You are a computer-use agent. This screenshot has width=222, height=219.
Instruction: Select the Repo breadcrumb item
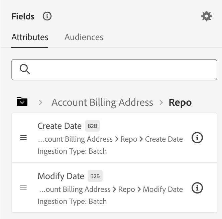pyautogui.click(x=180, y=102)
